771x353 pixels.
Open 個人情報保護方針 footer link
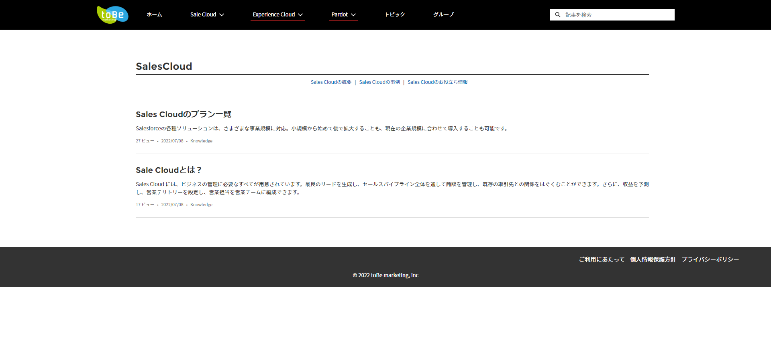click(653, 260)
